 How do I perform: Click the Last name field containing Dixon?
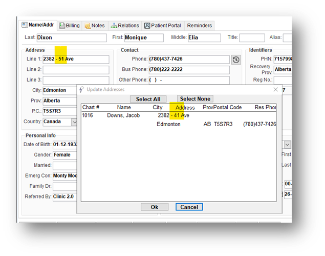(72, 38)
